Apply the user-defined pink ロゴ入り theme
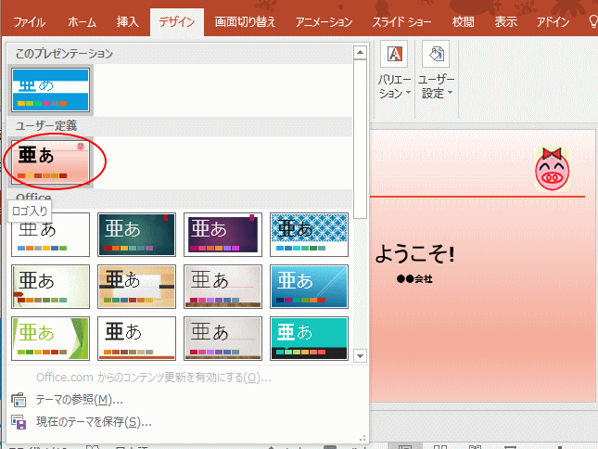The width and height of the screenshot is (598, 449). pyautogui.click(x=50, y=161)
